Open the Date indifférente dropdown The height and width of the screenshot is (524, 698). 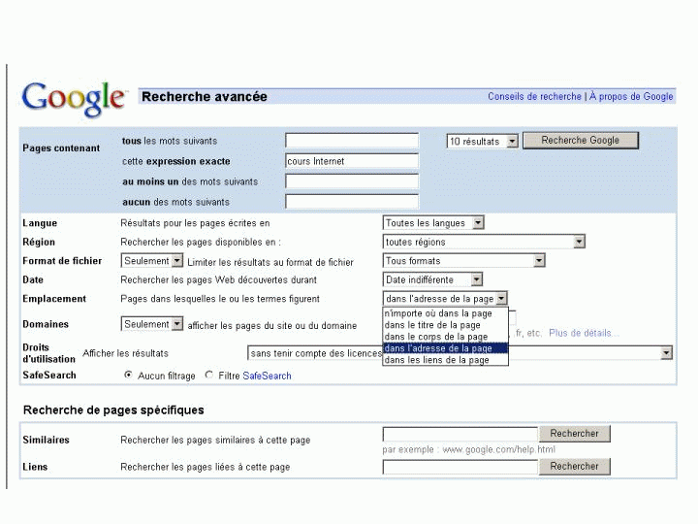[432, 279]
